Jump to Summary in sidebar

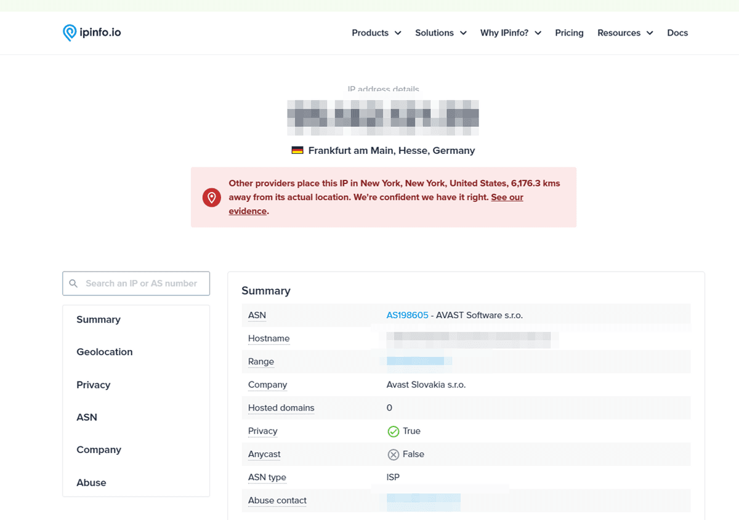click(99, 319)
